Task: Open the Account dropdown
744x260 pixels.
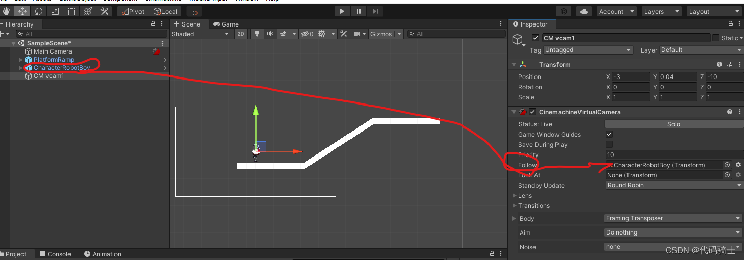Action: (x=616, y=11)
